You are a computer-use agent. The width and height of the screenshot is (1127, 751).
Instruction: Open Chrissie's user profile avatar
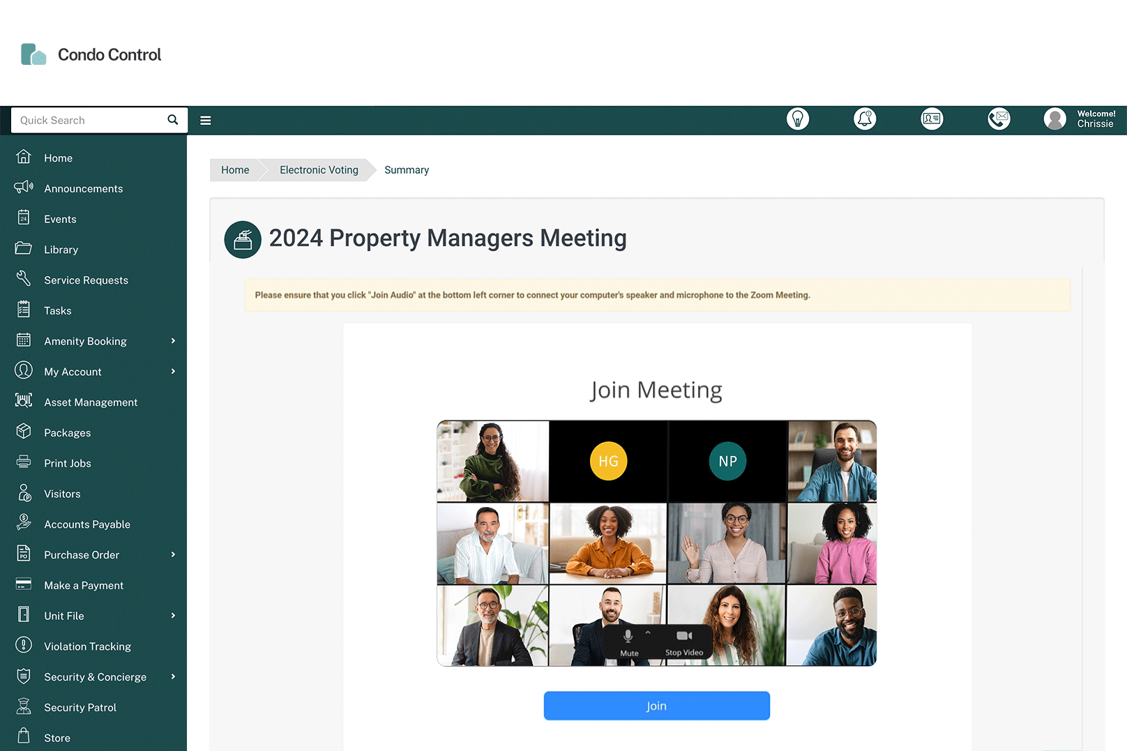1054,119
